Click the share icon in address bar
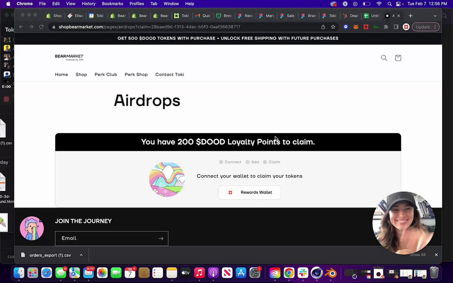The width and height of the screenshot is (453, 283). tap(323, 27)
